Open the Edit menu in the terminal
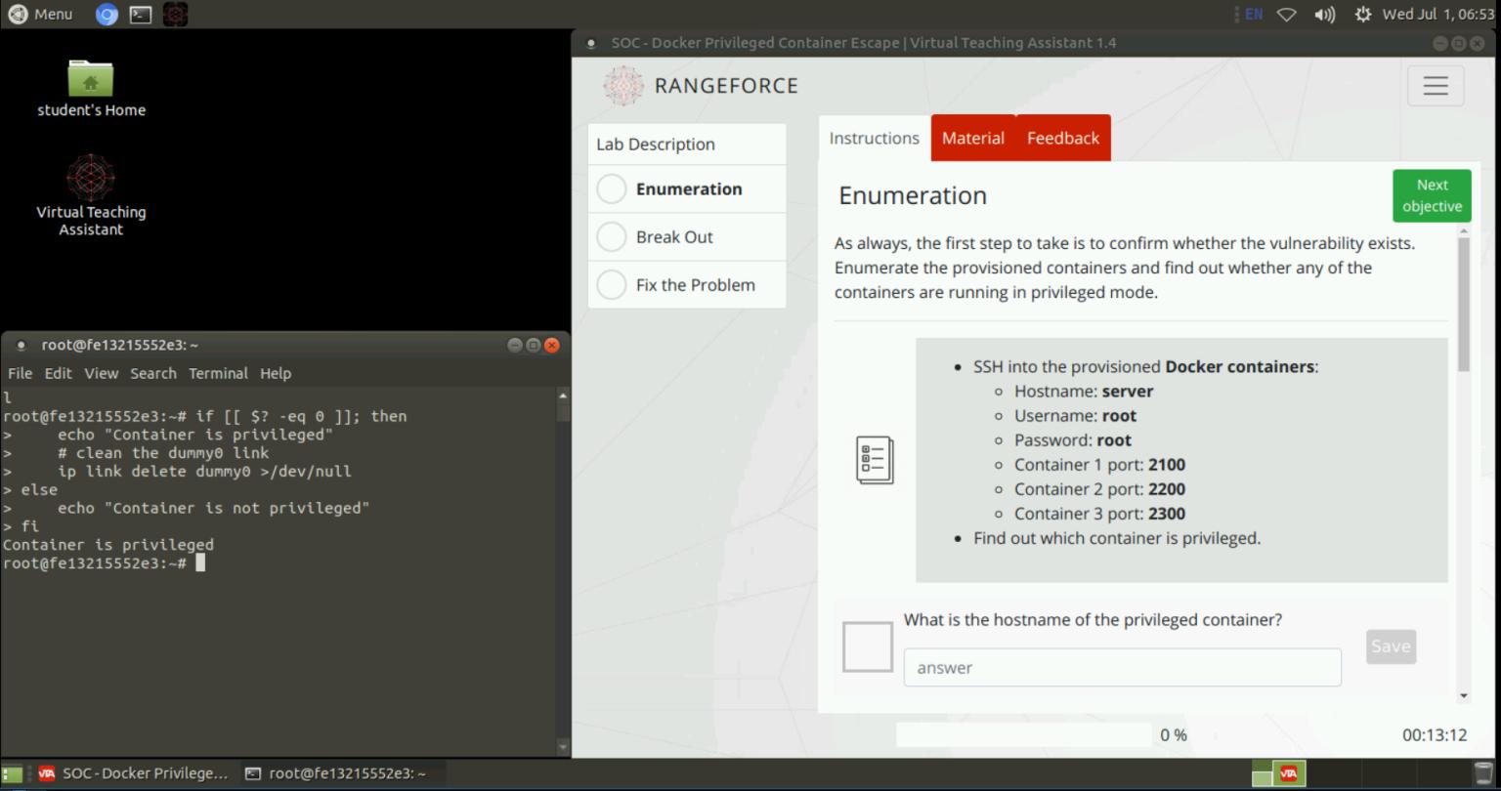This screenshot has height=791, width=1501. tap(58, 373)
